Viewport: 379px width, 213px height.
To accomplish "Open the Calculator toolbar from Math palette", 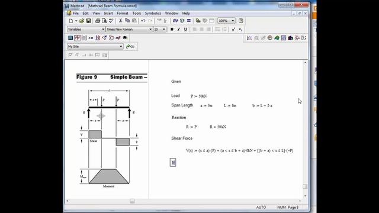I will tap(70, 38).
